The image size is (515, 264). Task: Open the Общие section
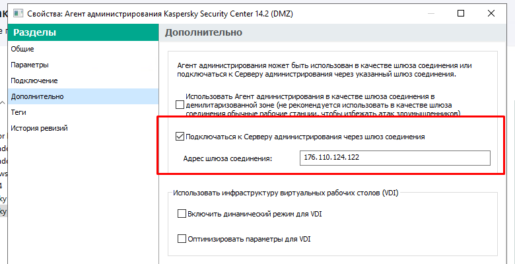click(x=22, y=49)
